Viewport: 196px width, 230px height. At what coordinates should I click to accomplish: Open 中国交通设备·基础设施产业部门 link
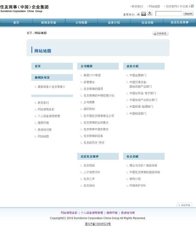pyautogui.click(x=140, y=84)
